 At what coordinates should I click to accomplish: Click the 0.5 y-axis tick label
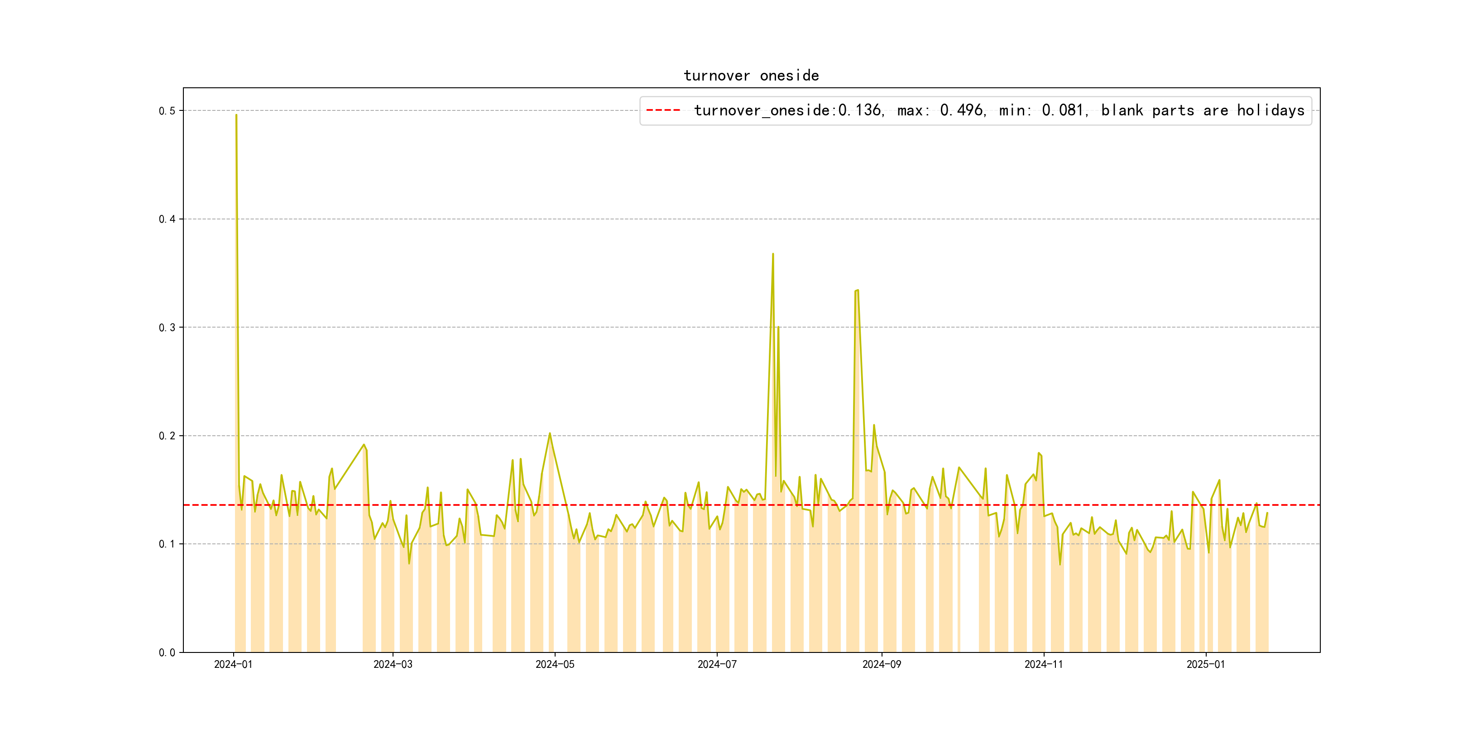click(x=167, y=111)
